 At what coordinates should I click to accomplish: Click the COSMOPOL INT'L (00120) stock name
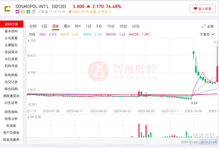41,6
